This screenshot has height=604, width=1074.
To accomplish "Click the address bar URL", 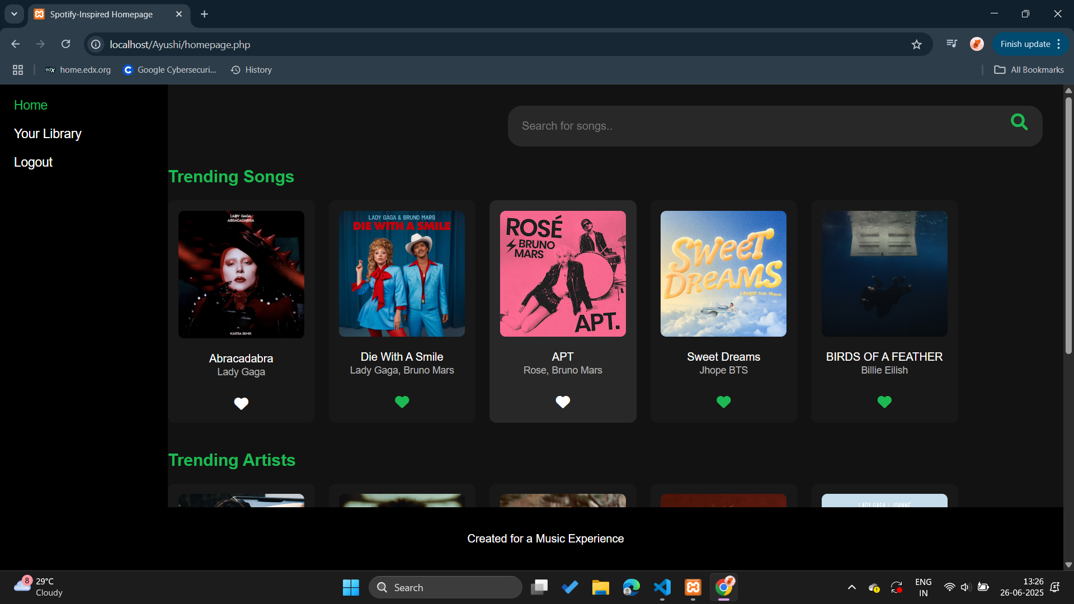I will [180, 45].
